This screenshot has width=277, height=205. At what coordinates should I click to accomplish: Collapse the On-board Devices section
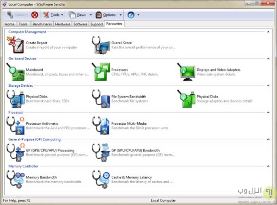[268, 59]
